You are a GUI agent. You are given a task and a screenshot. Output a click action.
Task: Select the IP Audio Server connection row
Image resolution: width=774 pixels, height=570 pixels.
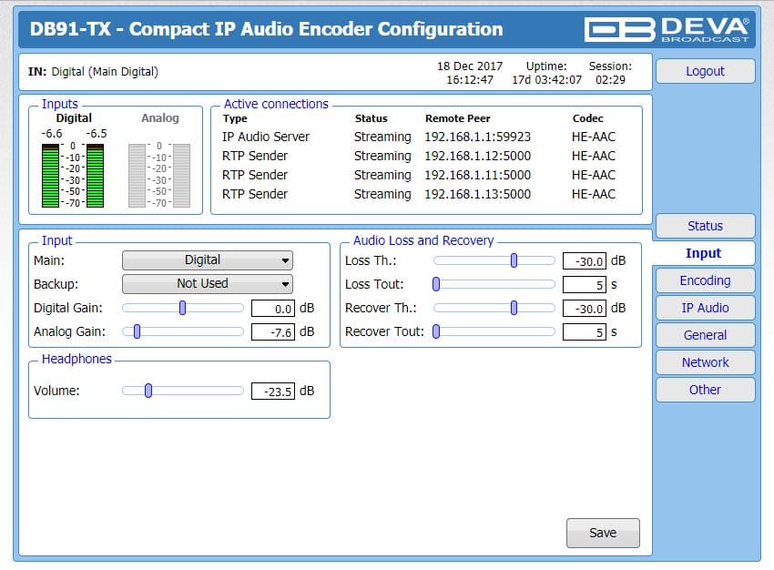tap(419, 137)
